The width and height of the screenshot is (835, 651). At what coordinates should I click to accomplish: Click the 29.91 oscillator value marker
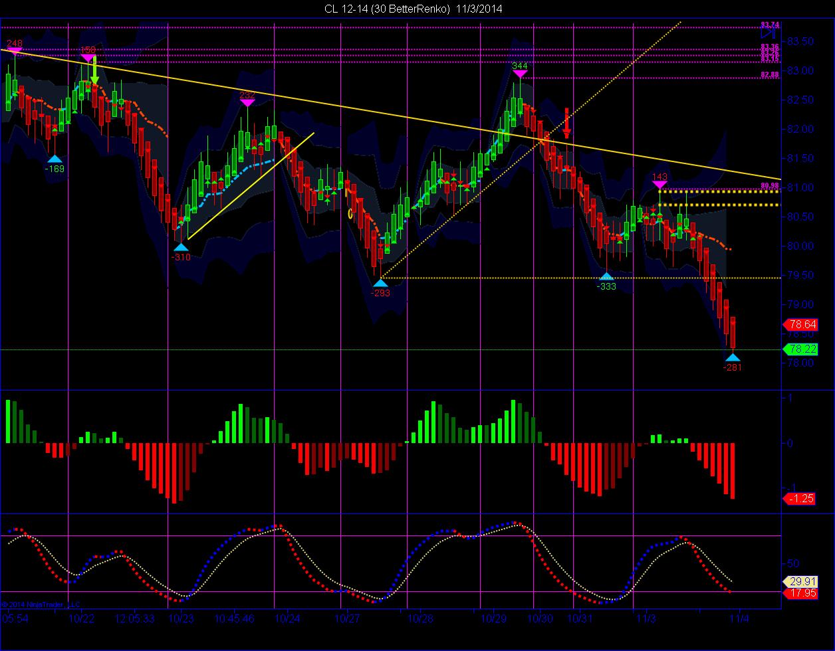pos(800,581)
